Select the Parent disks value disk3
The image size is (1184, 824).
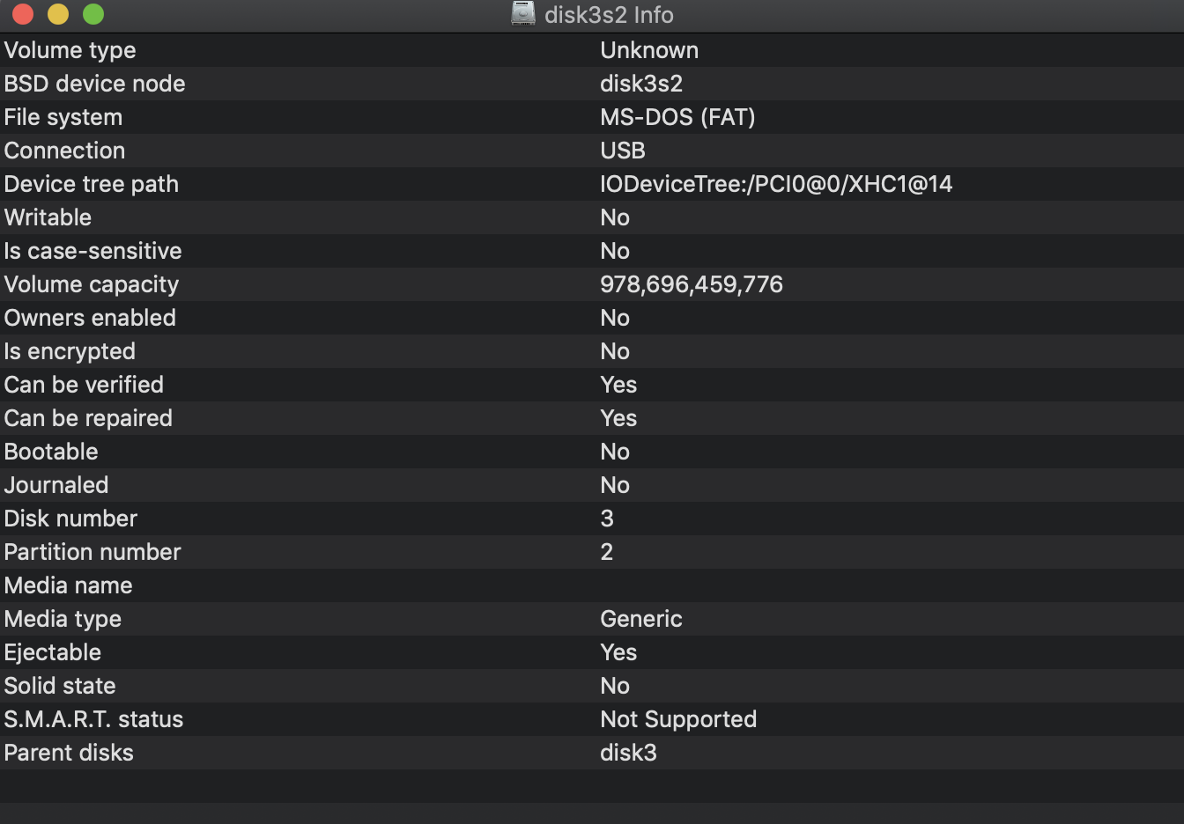(628, 753)
